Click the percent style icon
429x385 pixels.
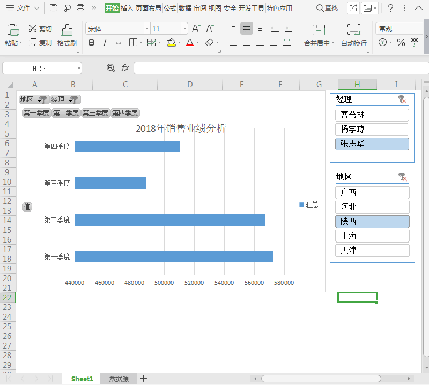pyautogui.click(x=401, y=42)
